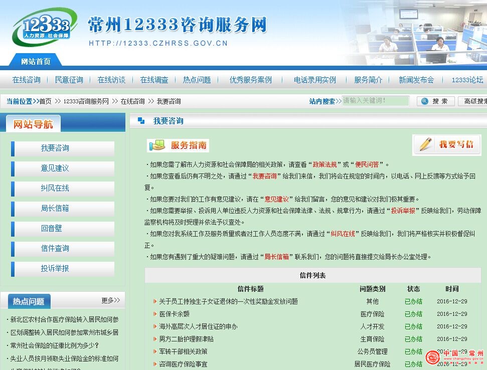This screenshot has width=487, height=370.
Task: Click arrow bullet before 医保卡余额
Action: tap(155, 314)
